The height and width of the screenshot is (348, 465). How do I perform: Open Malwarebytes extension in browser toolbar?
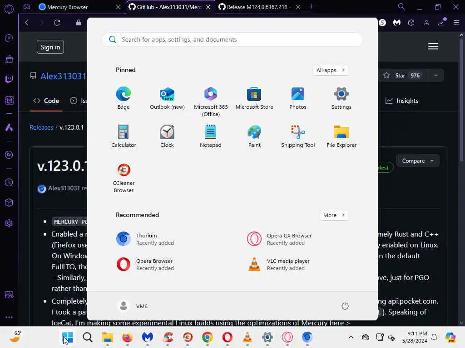pyautogui.click(x=397, y=23)
